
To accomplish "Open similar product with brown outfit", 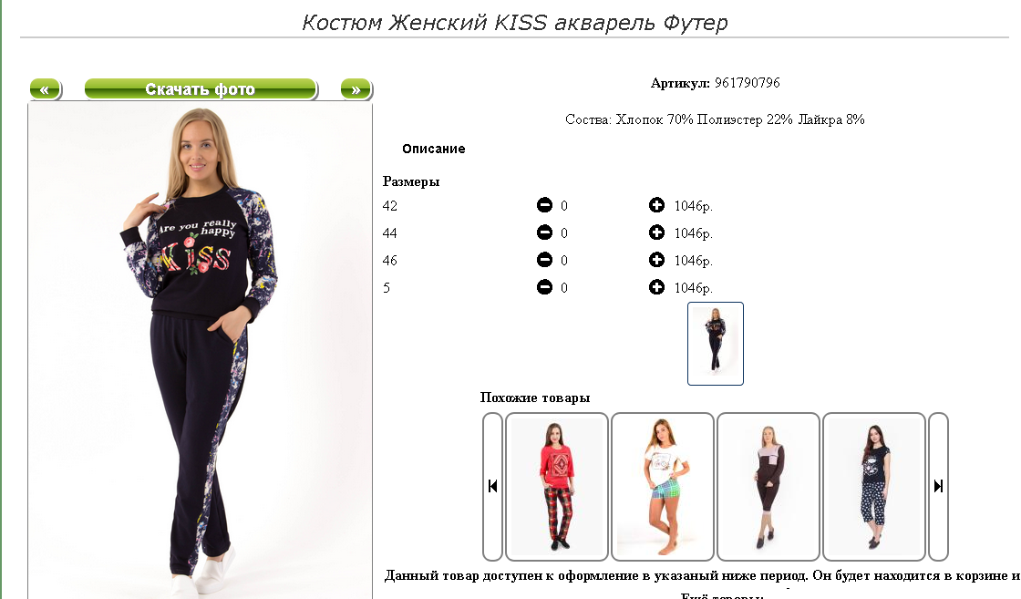I will tap(768, 486).
